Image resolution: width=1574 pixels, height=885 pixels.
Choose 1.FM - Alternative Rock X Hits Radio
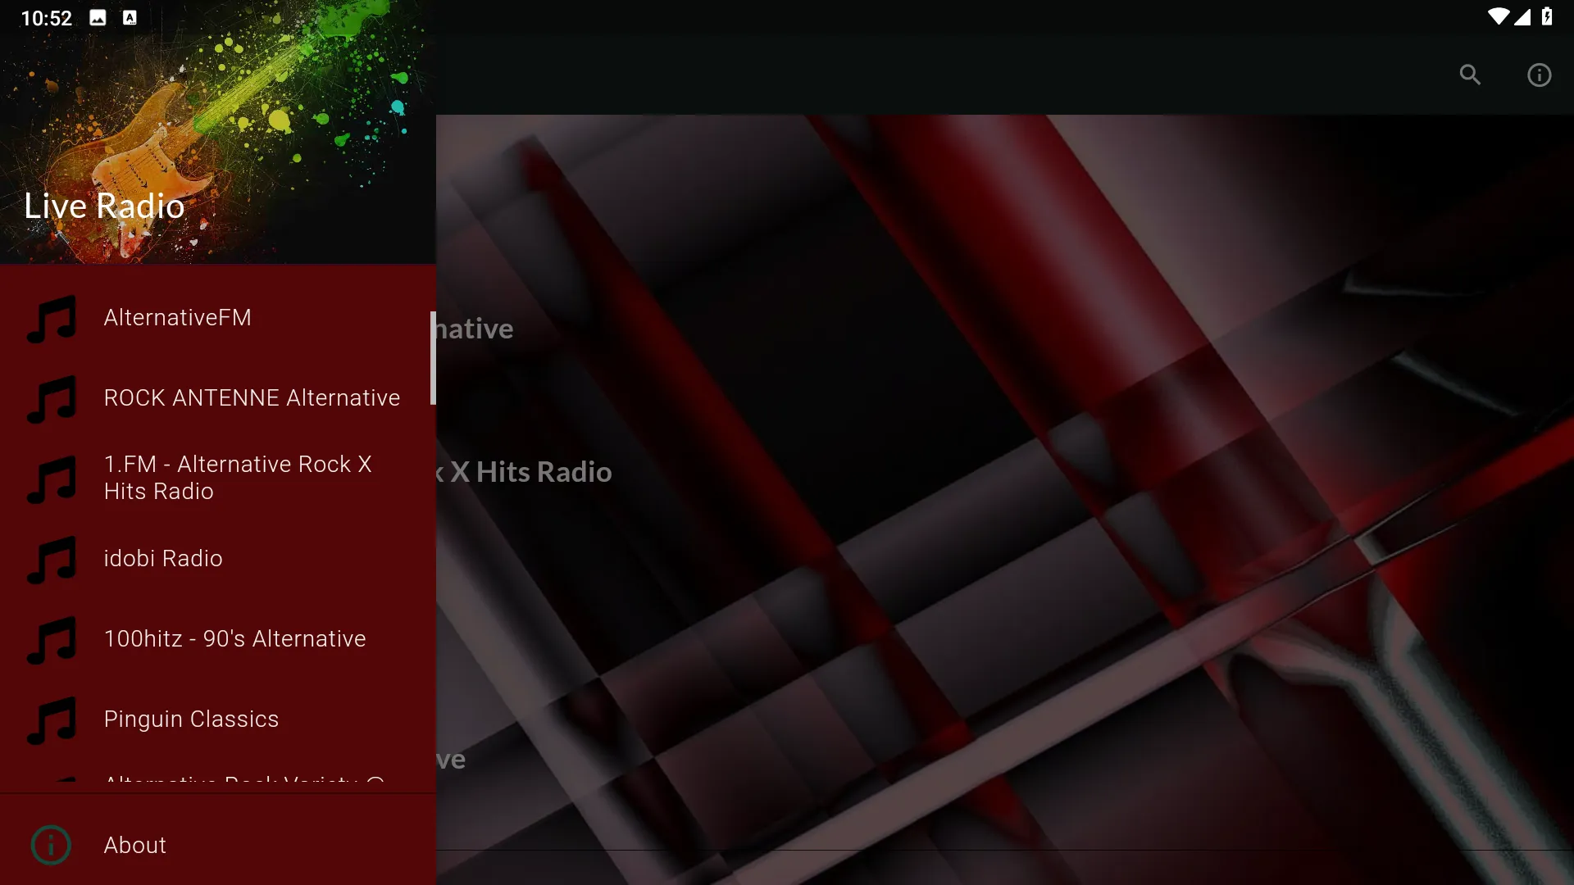point(217,479)
